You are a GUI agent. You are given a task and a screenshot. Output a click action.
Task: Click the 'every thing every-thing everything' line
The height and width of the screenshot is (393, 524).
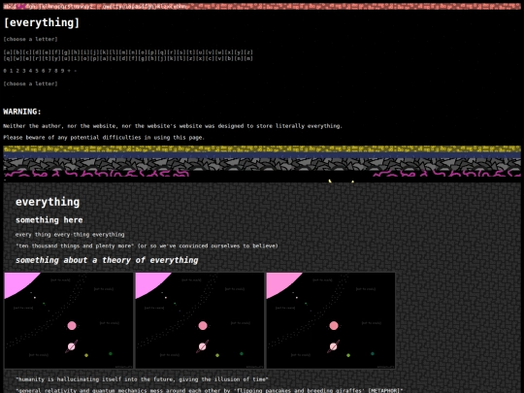click(x=70, y=235)
